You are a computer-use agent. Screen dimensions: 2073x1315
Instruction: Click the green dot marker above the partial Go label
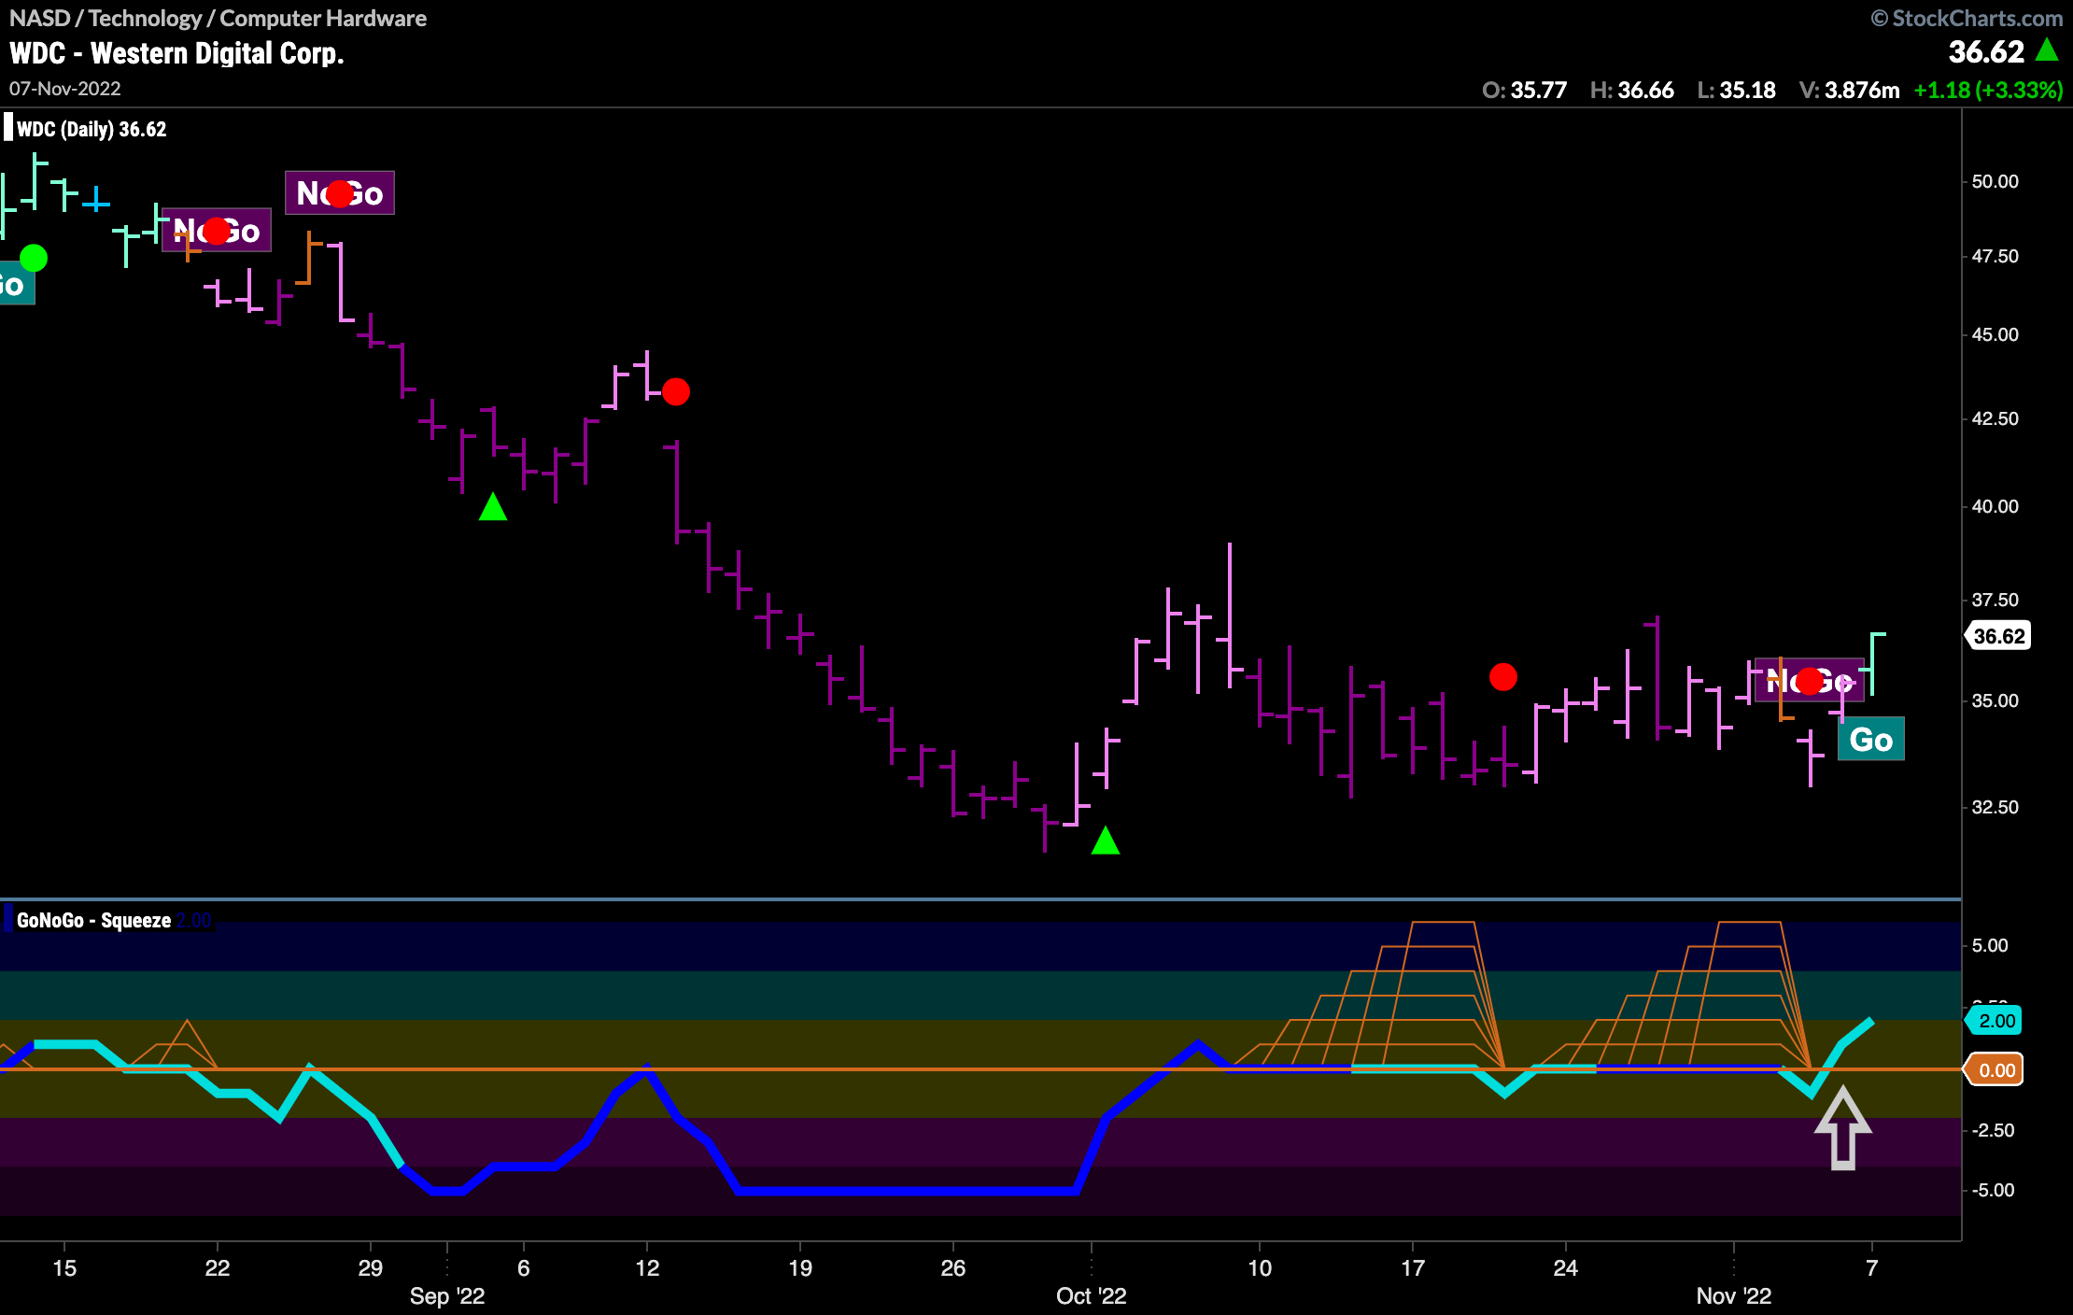click(34, 258)
